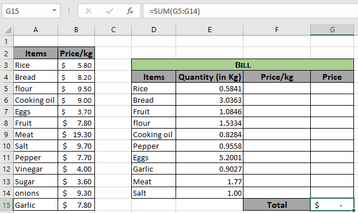Click the 'Total' label cell
Screen dimensions: 358x213
tap(277, 205)
